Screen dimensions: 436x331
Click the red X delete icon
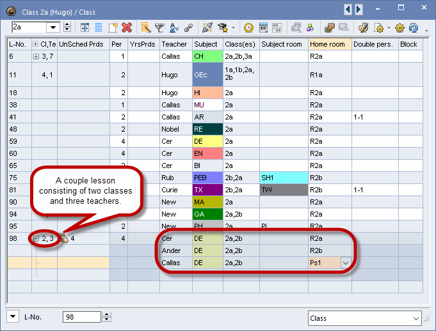click(x=127, y=27)
